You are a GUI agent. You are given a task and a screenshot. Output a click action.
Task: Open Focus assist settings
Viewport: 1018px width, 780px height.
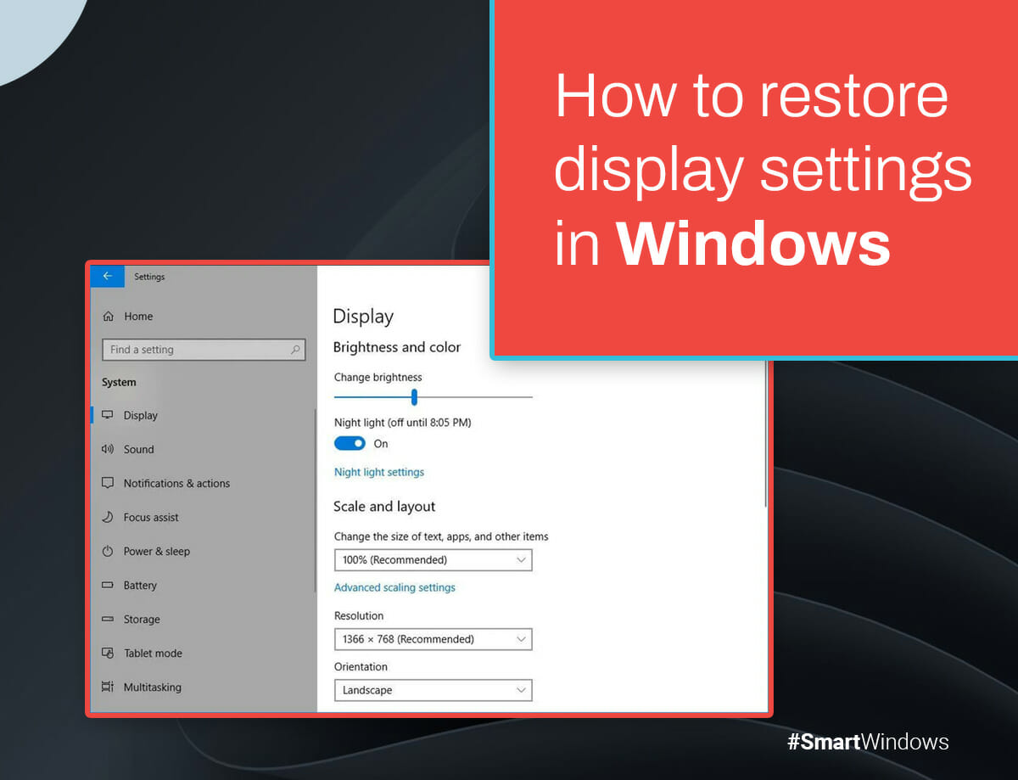pyautogui.click(x=109, y=517)
